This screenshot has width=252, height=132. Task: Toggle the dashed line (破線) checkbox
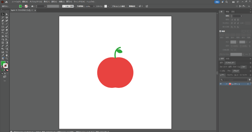tap(220, 31)
